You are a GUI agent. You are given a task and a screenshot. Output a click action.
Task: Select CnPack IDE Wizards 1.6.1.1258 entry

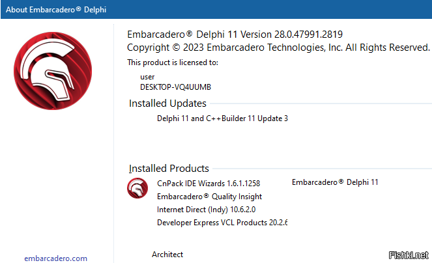[209, 183]
